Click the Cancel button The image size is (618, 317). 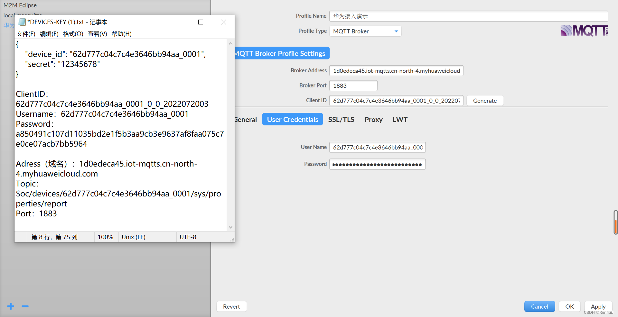tap(539, 306)
